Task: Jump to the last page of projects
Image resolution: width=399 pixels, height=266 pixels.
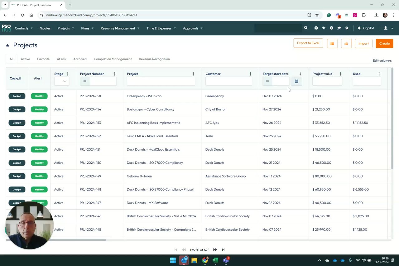Action: coord(223,250)
